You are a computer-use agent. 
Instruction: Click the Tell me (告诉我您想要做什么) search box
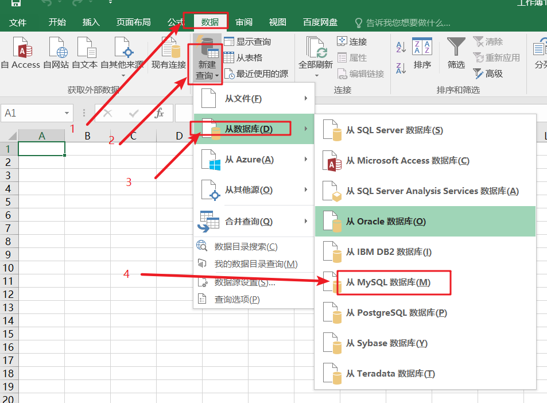click(402, 23)
